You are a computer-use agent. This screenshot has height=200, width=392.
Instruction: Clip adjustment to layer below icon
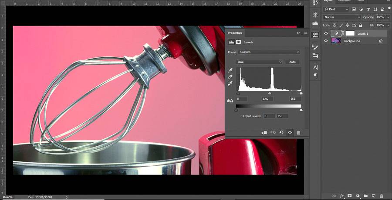click(264, 132)
